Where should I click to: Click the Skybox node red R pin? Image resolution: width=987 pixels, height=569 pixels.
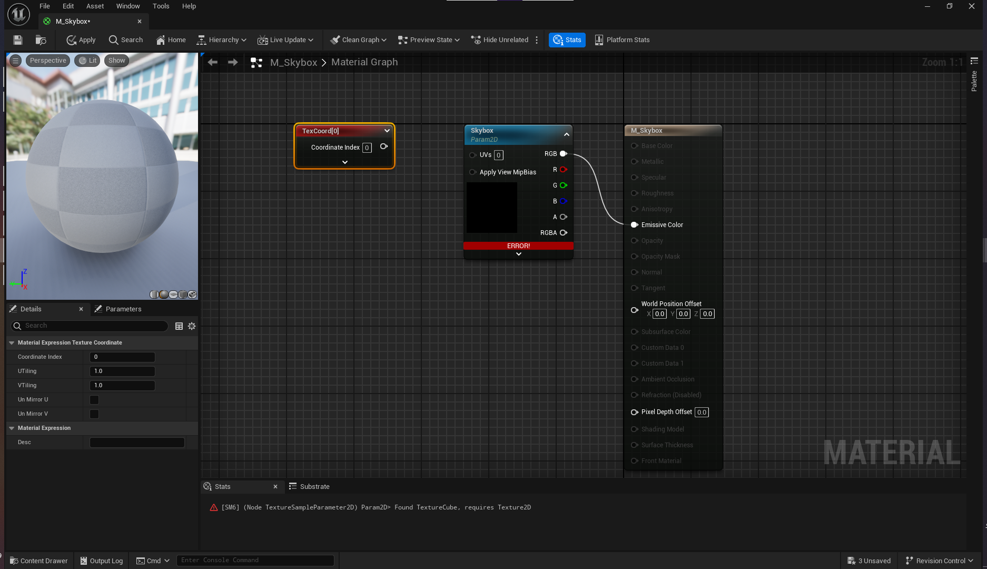click(564, 170)
